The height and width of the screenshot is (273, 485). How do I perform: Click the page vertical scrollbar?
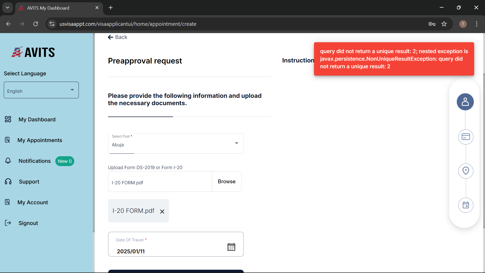coord(483,150)
